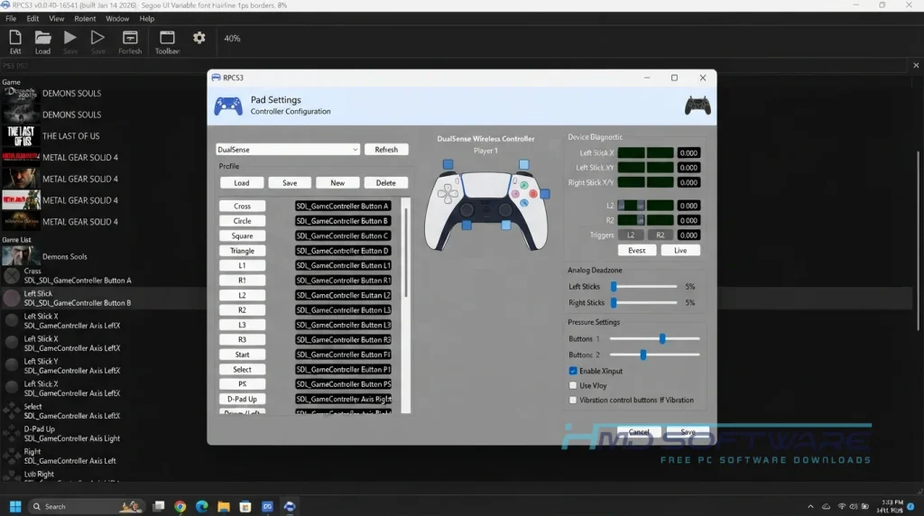Image resolution: width=924 pixels, height=516 pixels.
Task: Click the R3 mapping button
Action: [242, 340]
